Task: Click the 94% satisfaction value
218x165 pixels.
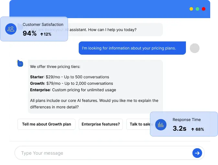Action: [x=29, y=34]
